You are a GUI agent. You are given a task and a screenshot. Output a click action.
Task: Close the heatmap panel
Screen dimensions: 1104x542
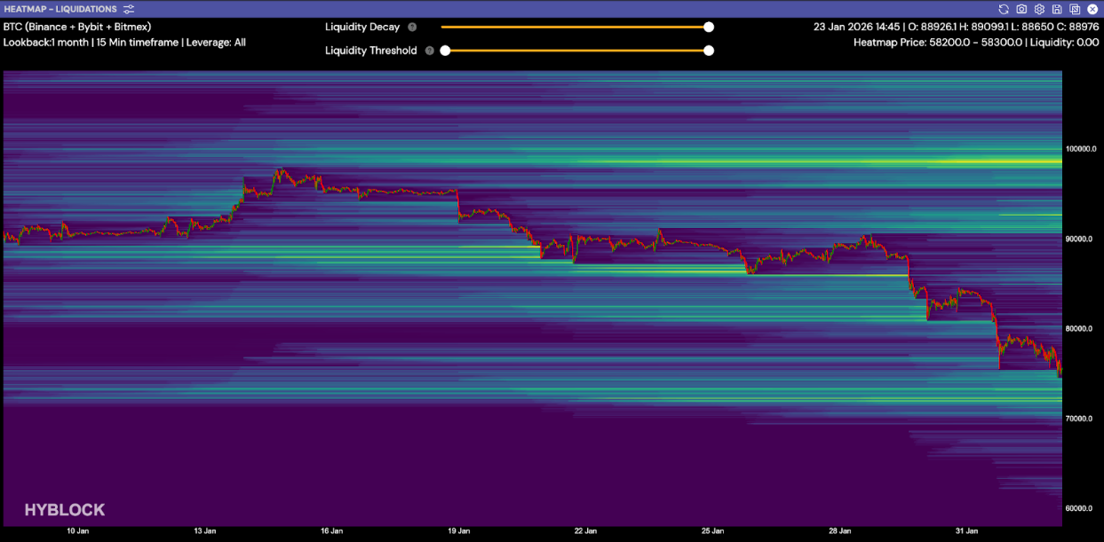pos(1092,9)
